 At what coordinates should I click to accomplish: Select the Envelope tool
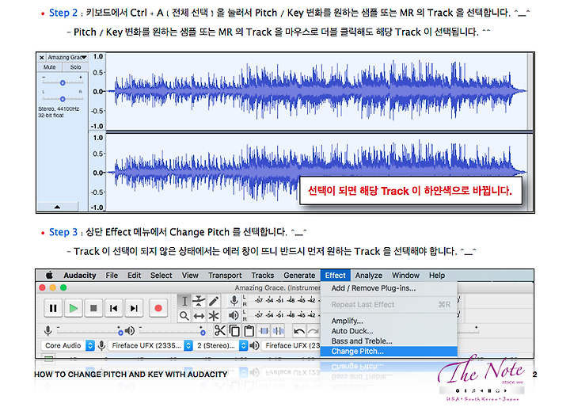(x=199, y=301)
